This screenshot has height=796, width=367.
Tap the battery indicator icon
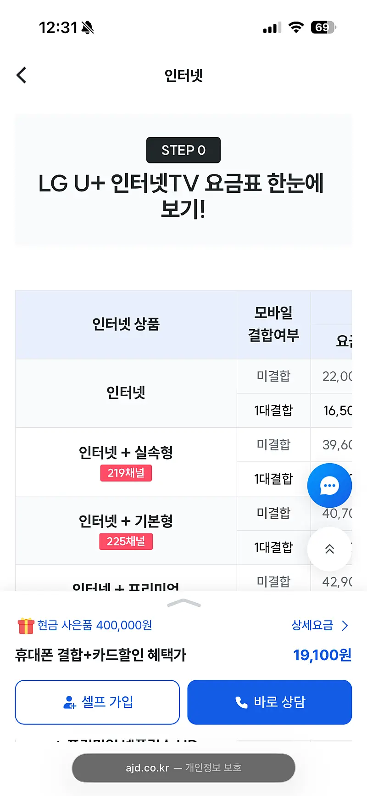(x=323, y=28)
